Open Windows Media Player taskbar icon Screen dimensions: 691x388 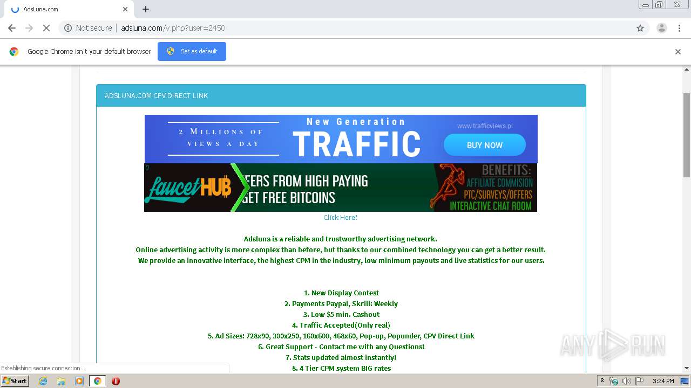point(79,381)
